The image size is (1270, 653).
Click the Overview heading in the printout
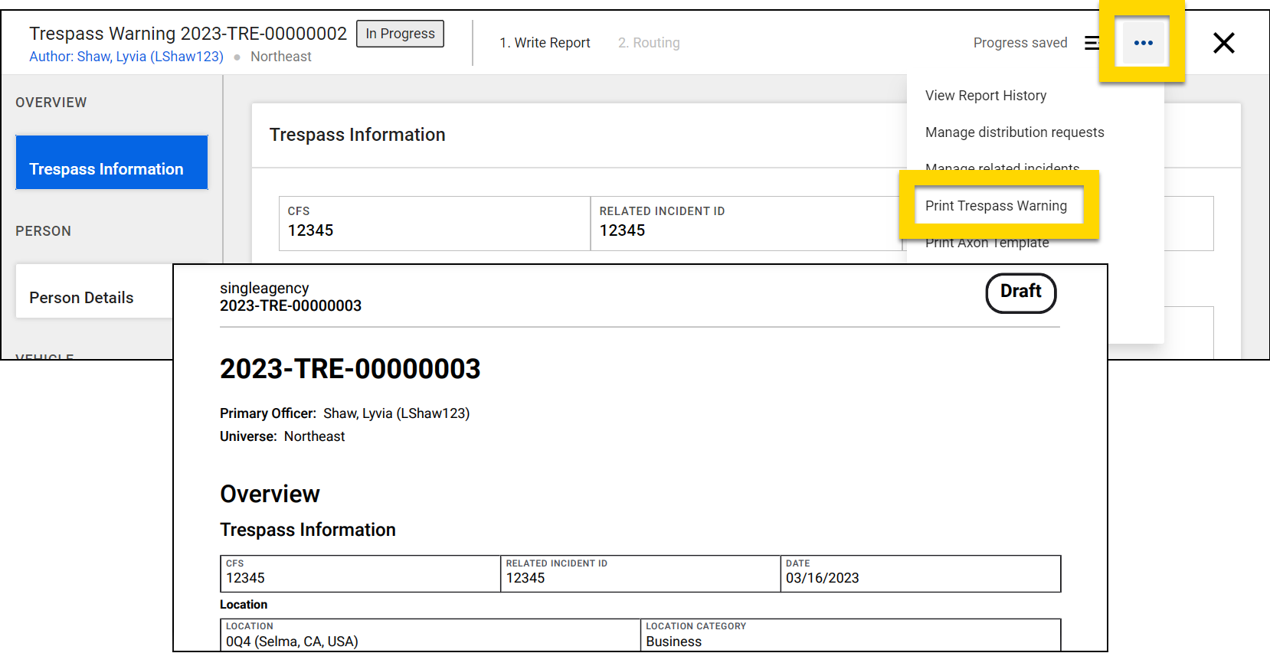click(270, 494)
